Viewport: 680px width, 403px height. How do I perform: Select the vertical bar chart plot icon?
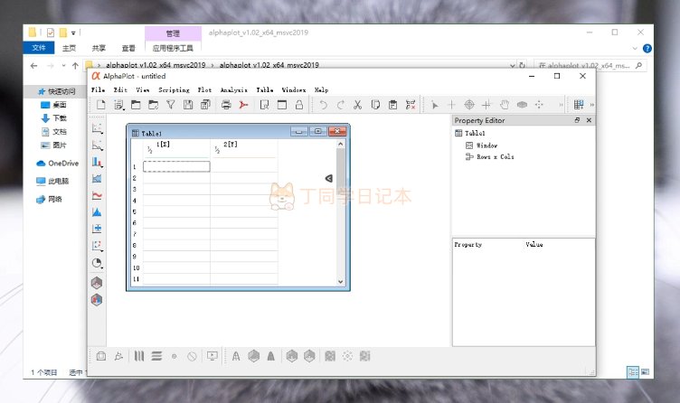(97, 163)
